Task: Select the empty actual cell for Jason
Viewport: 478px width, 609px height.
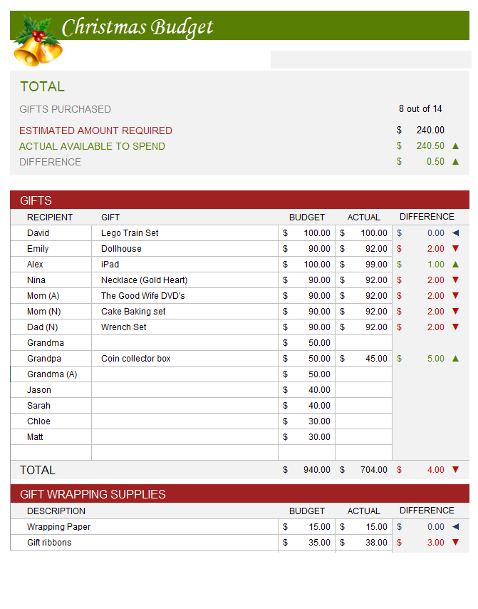Action: (x=363, y=390)
